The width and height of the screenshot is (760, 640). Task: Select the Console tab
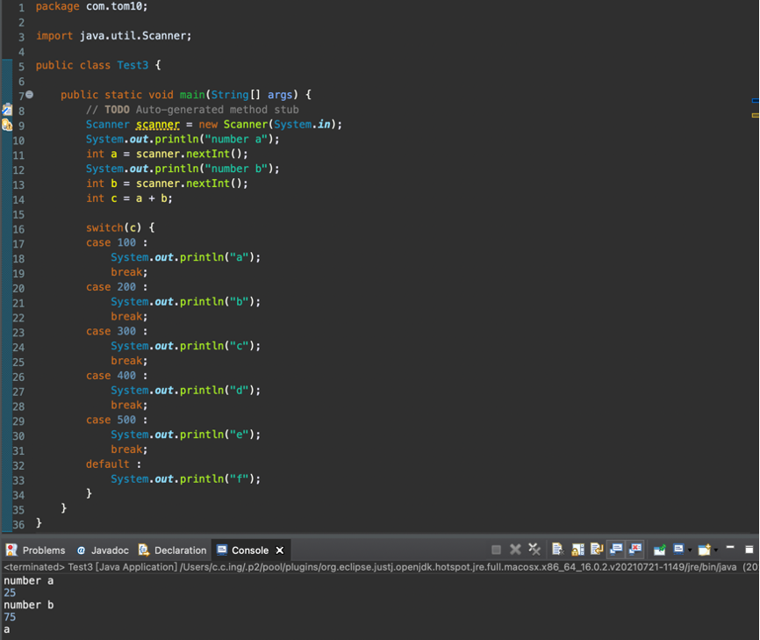click(x=249, y=550)
